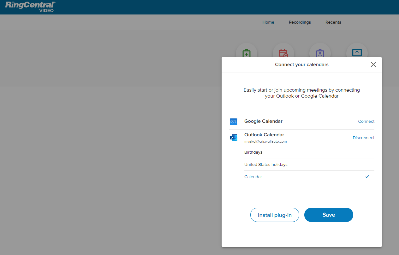Image resolution: width=399 pixels, height=255 pixels.
Task: Save calendar connection settings
Action: (x=329, y=215)
